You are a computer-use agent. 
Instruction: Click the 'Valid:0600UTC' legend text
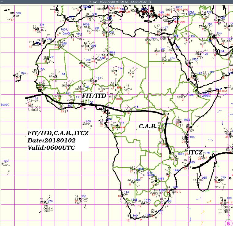51,148
